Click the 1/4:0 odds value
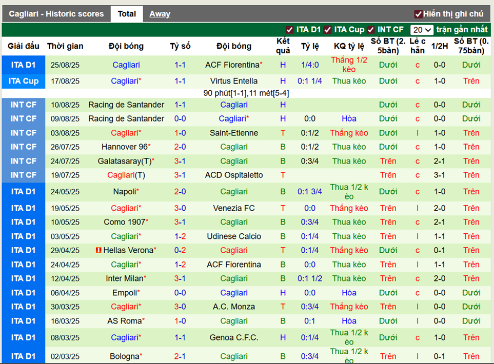This screenshot has height=364, width=494. (x=310, y=65)
